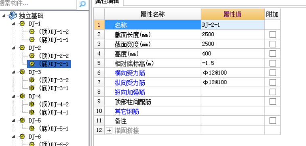Open the 其它钢筋 property link
The image size is (306, 146).
[127, 111]
